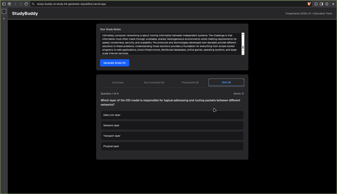This screenshot has width=337, height=194.
Task: Click the Your Study Notes label
Action: [110, 29]
